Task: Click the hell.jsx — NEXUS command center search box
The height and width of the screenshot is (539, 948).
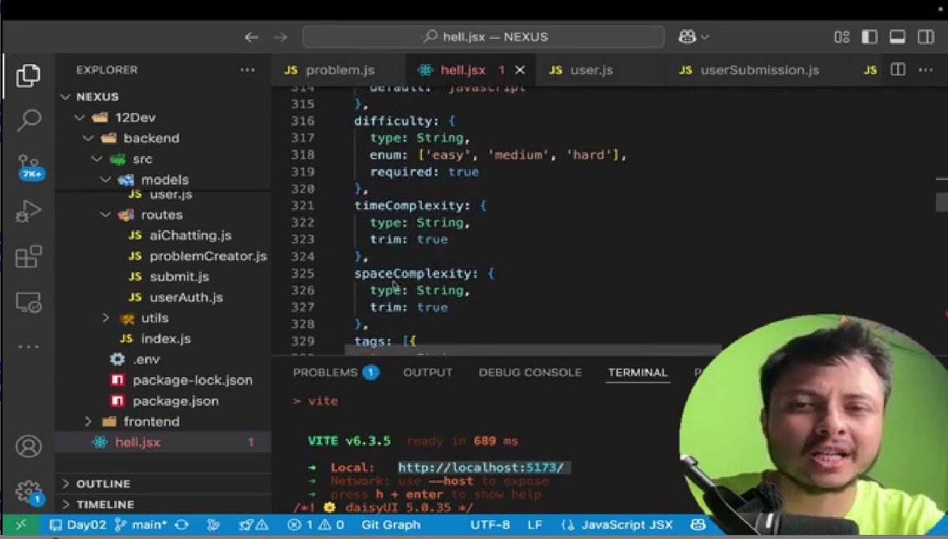Action: tap(483, 36)
